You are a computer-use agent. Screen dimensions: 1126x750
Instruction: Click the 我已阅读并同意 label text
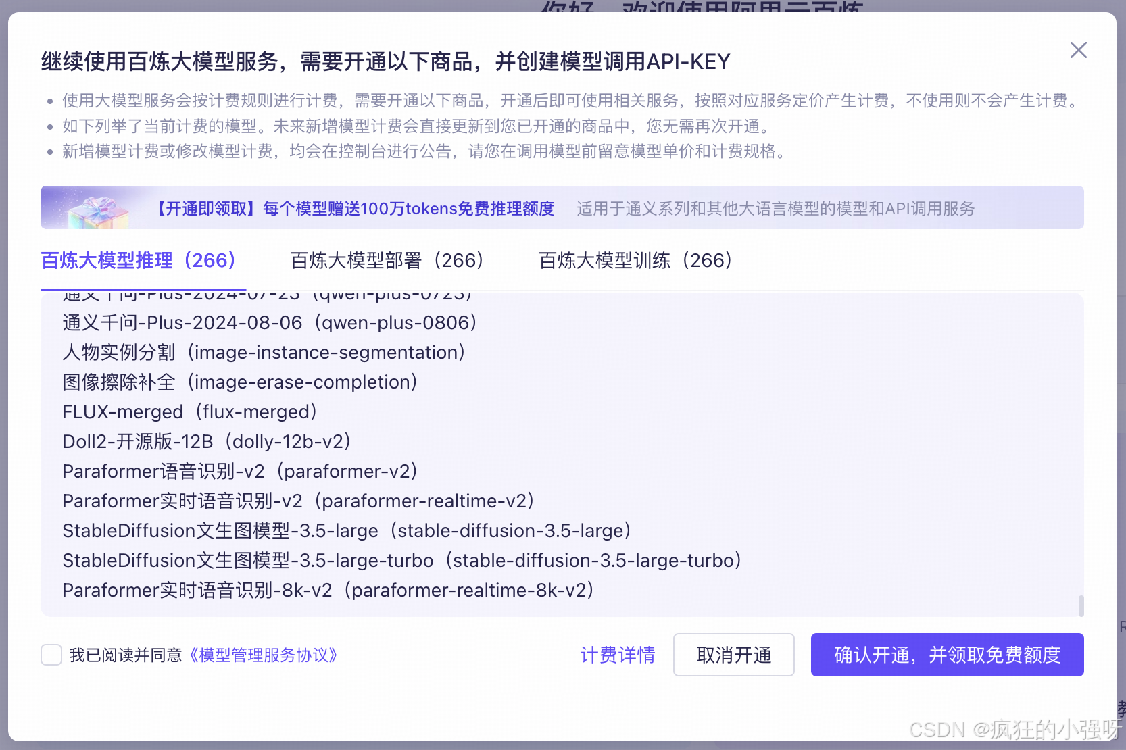click(126, 655)
